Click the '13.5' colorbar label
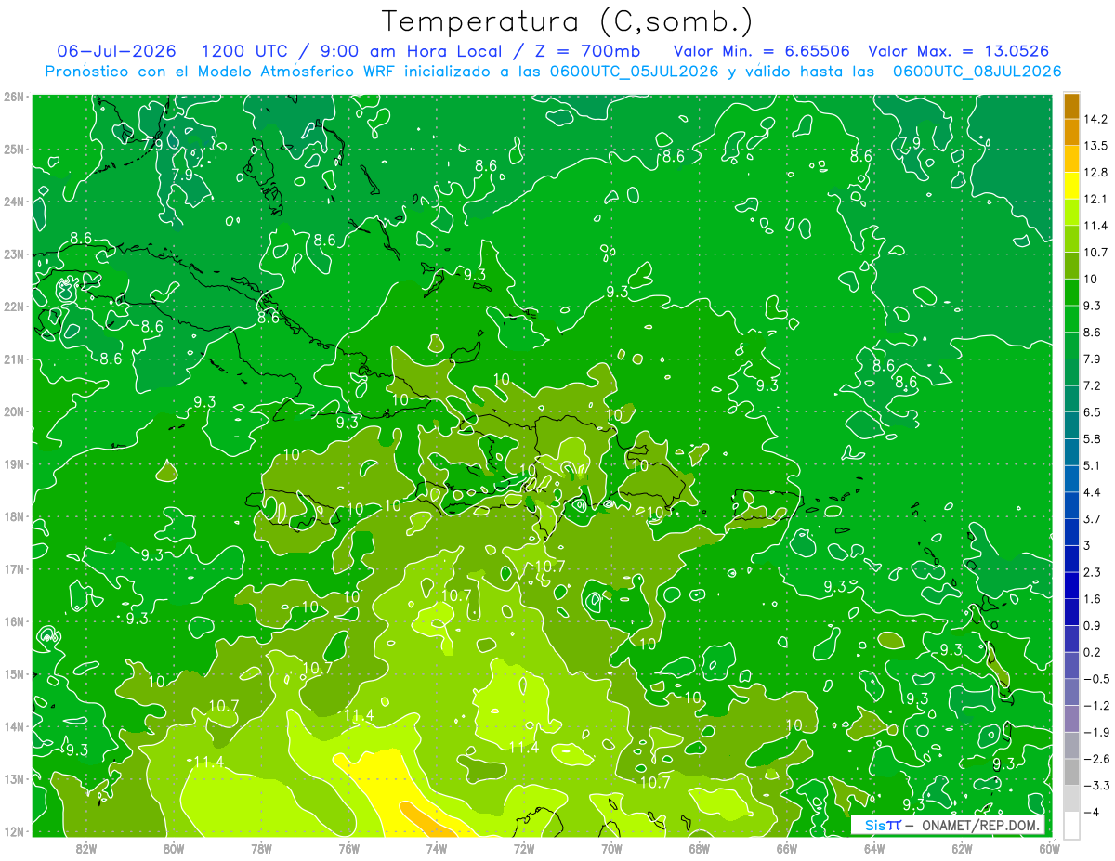1115x861 pixels. (1095, 146)
